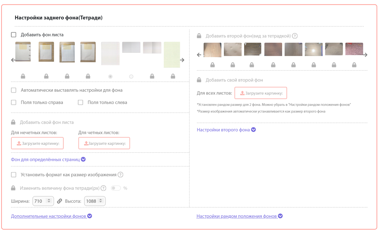Image resolution: width=380 pixels, height=234 pixels.
Task: Click lock icon under third sheet thumbnail
Action: point(67,76)
